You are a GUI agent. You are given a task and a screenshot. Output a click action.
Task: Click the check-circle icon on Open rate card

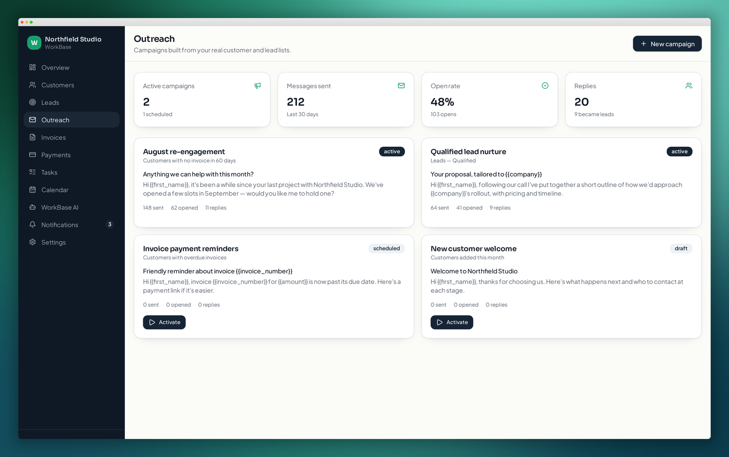click(545, 86)
